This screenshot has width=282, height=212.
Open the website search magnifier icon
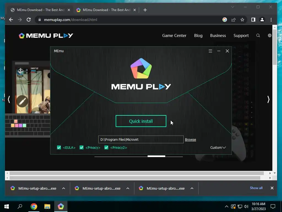258,36
